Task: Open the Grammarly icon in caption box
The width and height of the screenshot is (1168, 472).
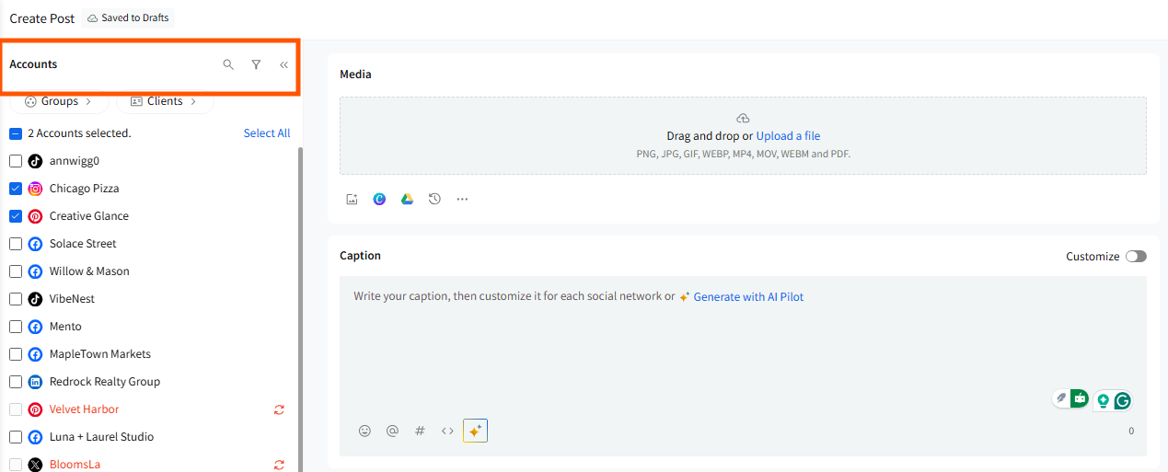Action: pos(1122,400)
